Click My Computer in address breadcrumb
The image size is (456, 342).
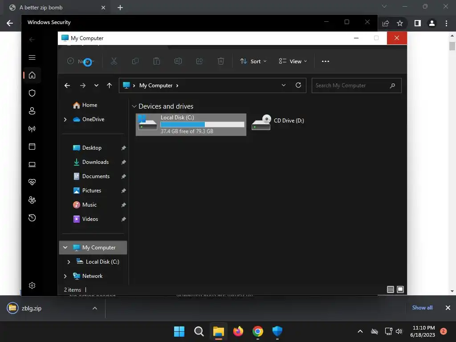(x=156, y=85)
